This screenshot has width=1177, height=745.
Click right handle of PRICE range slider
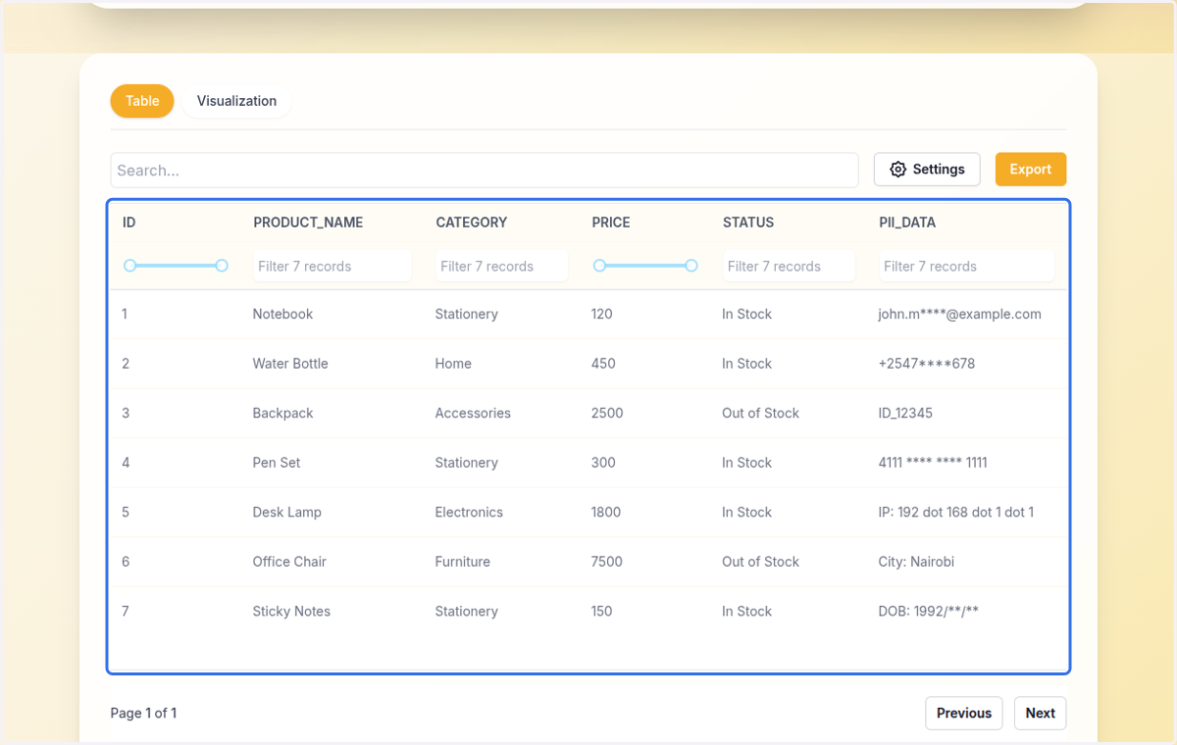pos(691,266)
